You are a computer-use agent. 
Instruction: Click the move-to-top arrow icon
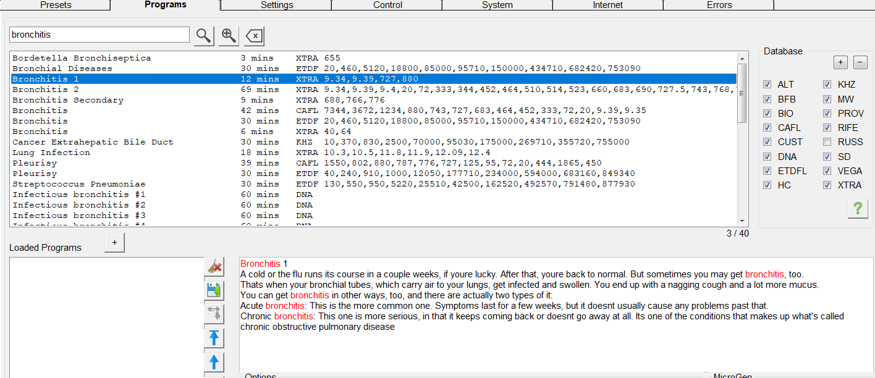[214, 338]
